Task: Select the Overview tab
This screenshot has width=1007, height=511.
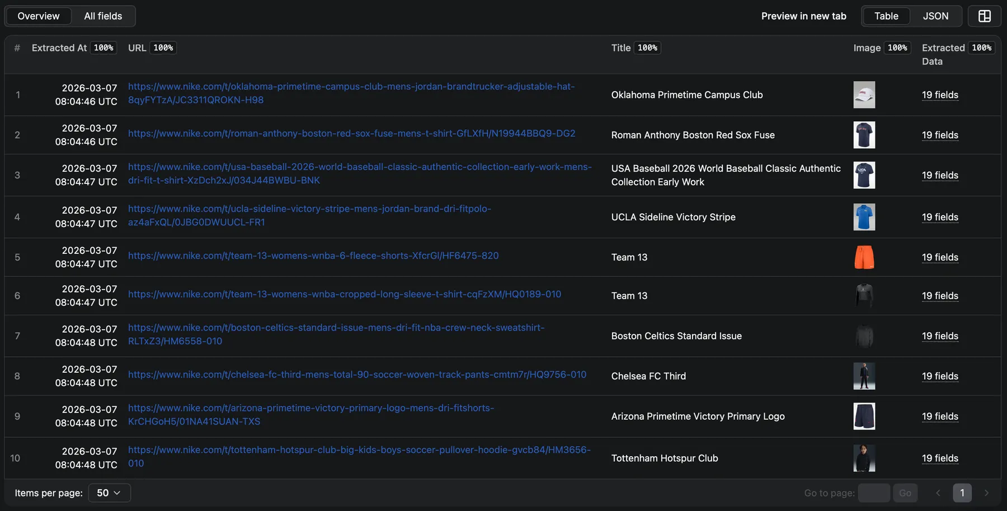Action: tap(38, 16)
